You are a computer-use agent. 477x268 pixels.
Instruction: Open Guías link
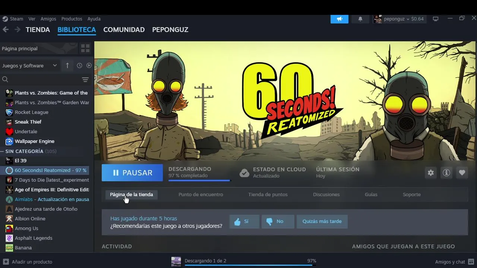click(371, 194)
